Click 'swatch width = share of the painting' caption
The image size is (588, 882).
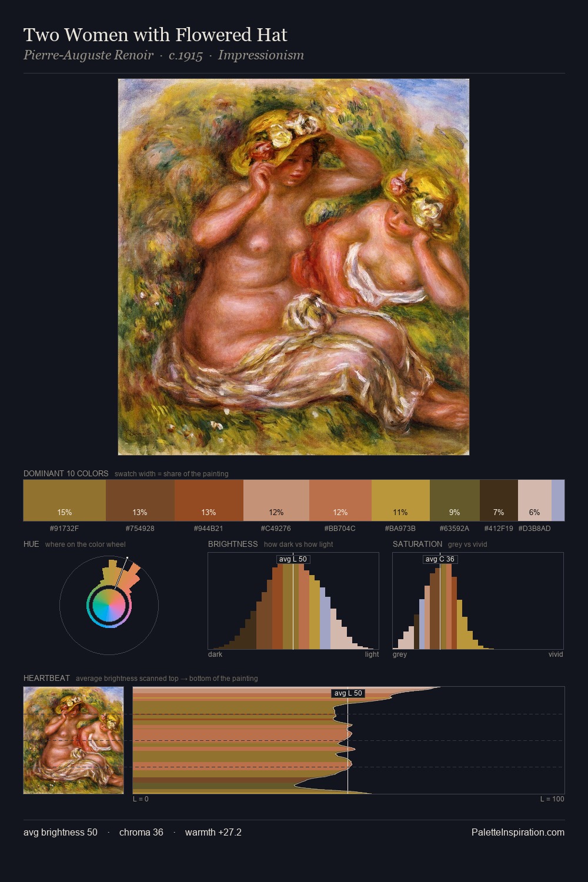pos(172,474)
